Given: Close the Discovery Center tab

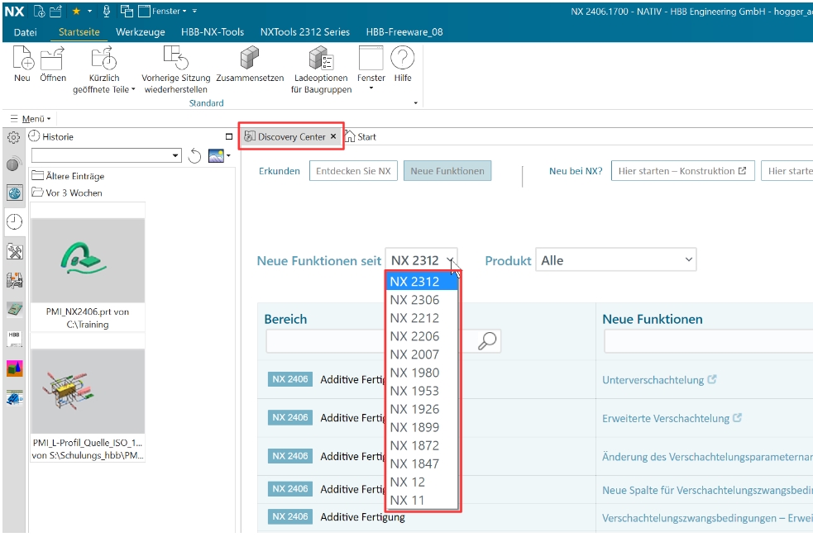Looking at the screenshot, I should pyautogui.click(x=333, y=136).
